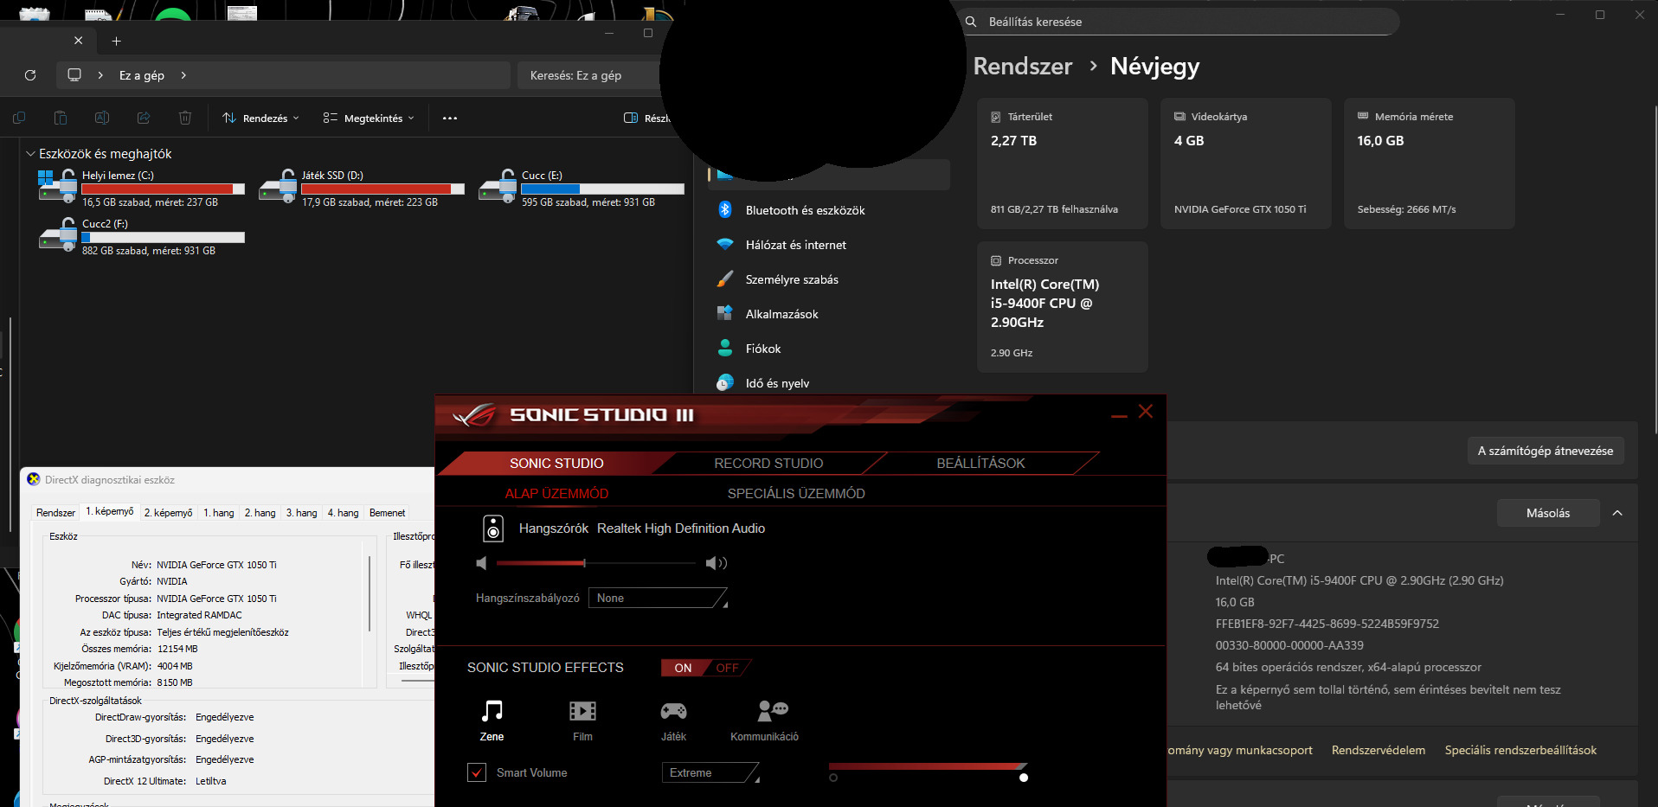This screenshot has height=807, width=1658.
Task: Click the Rename icon in Explorer toolbar
Action: pyautogui.click(x=102, y=118)
